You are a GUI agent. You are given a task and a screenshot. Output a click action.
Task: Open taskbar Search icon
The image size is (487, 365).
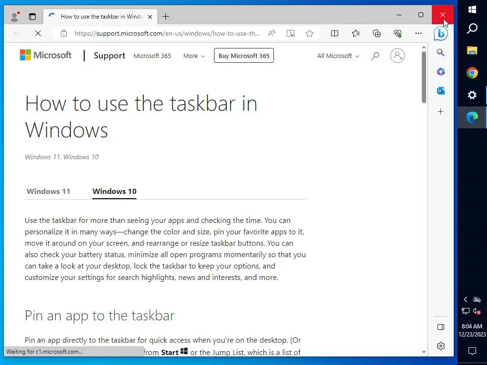point(472,29)
